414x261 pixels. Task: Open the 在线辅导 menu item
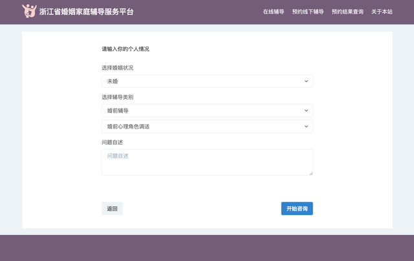tap(274, 12)
